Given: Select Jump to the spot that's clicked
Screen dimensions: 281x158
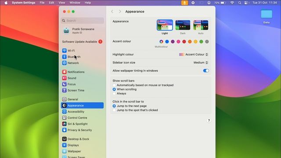Looking at the screenshot, I should pos(114,110).
